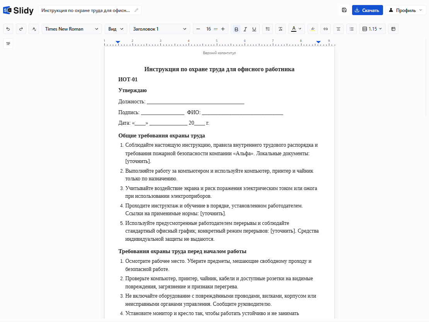Click the Утверждаю heading
Screen dimensions: 429x322
133,91
